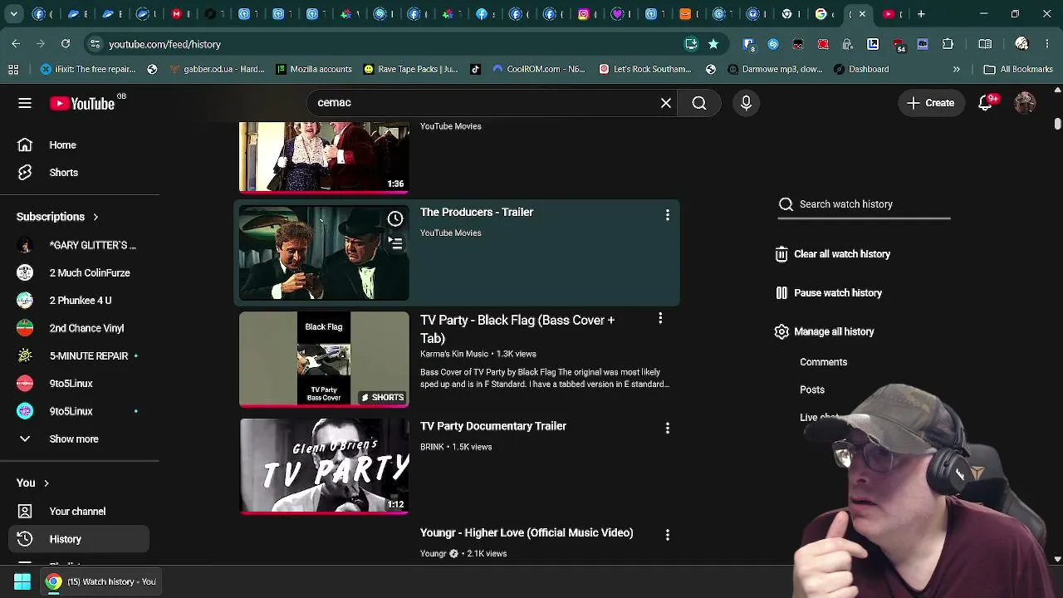Show more bookmarks with the chevron

pyautogui.click(x=957, y=70)
